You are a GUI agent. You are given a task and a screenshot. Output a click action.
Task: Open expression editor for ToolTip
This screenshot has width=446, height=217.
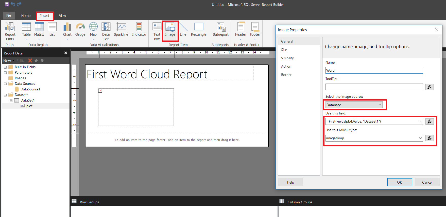coord(429,87)
